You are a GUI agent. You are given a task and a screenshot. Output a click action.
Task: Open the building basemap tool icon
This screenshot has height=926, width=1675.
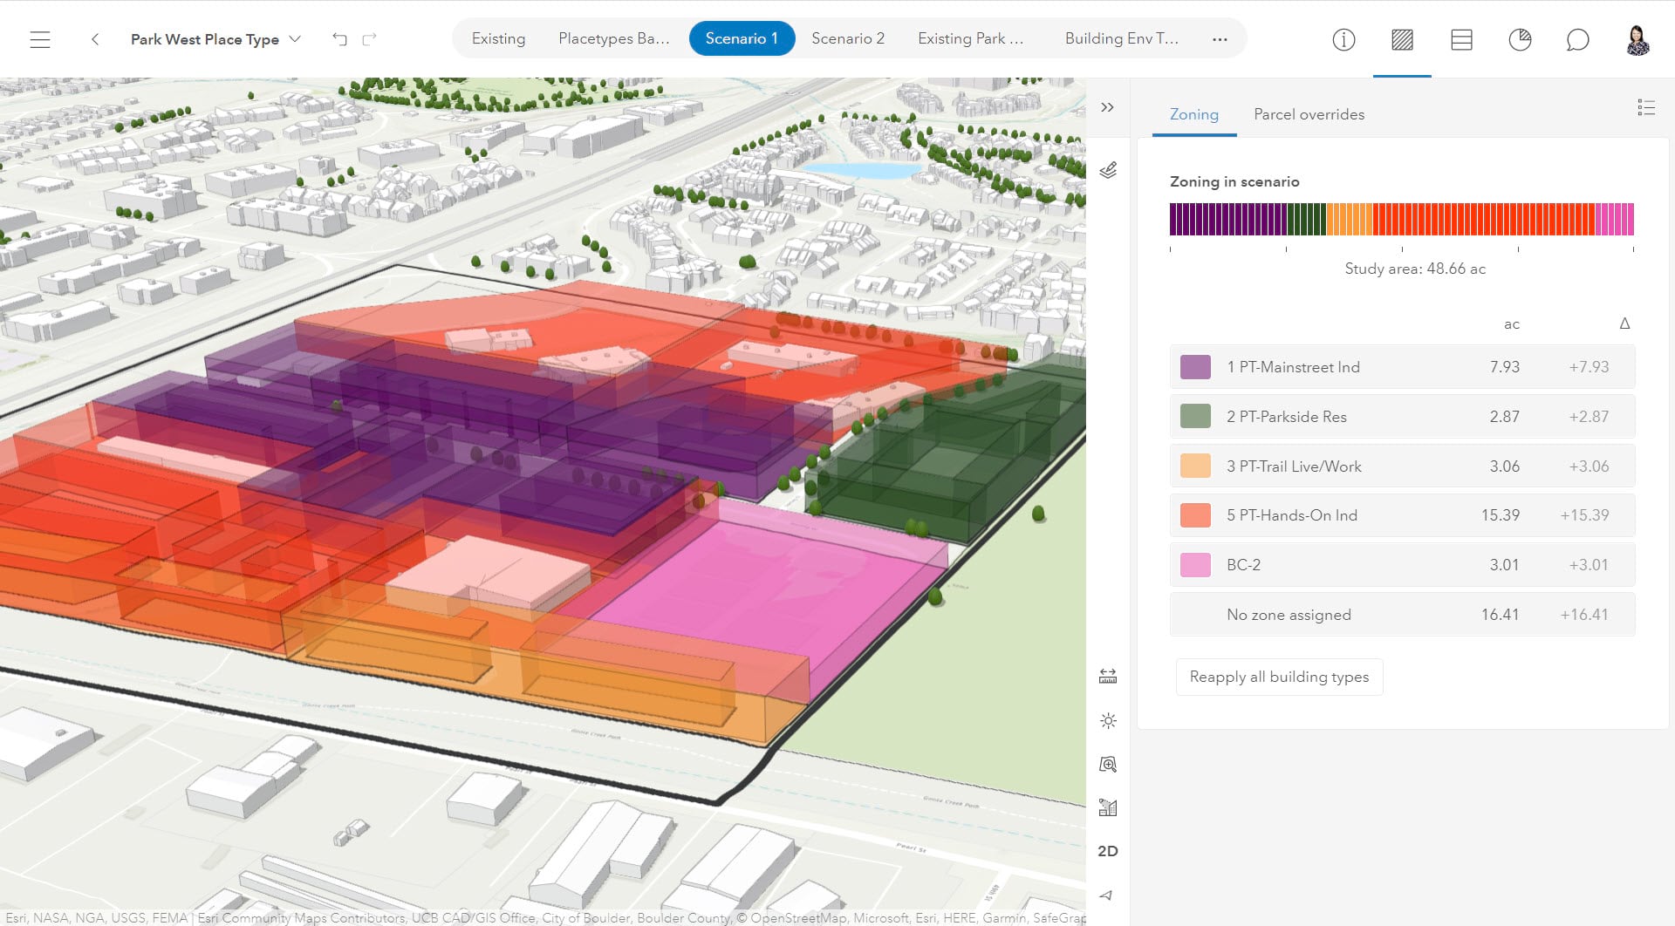click(x=1108, y=807)
